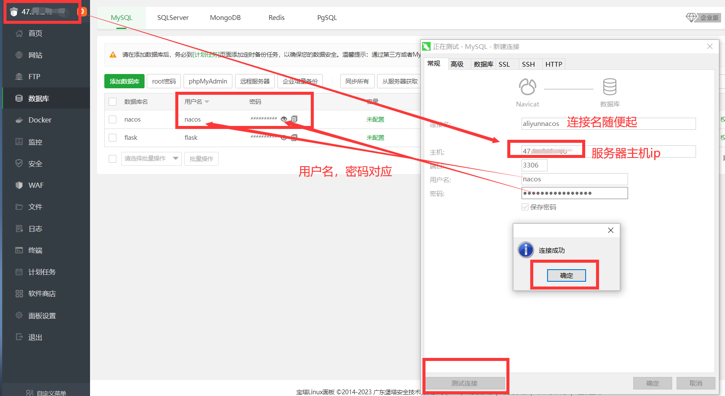The height and width of the screenshot is (396, 725).
Task: Sort by the 用户名 column arrow
Action: [207, 102]
